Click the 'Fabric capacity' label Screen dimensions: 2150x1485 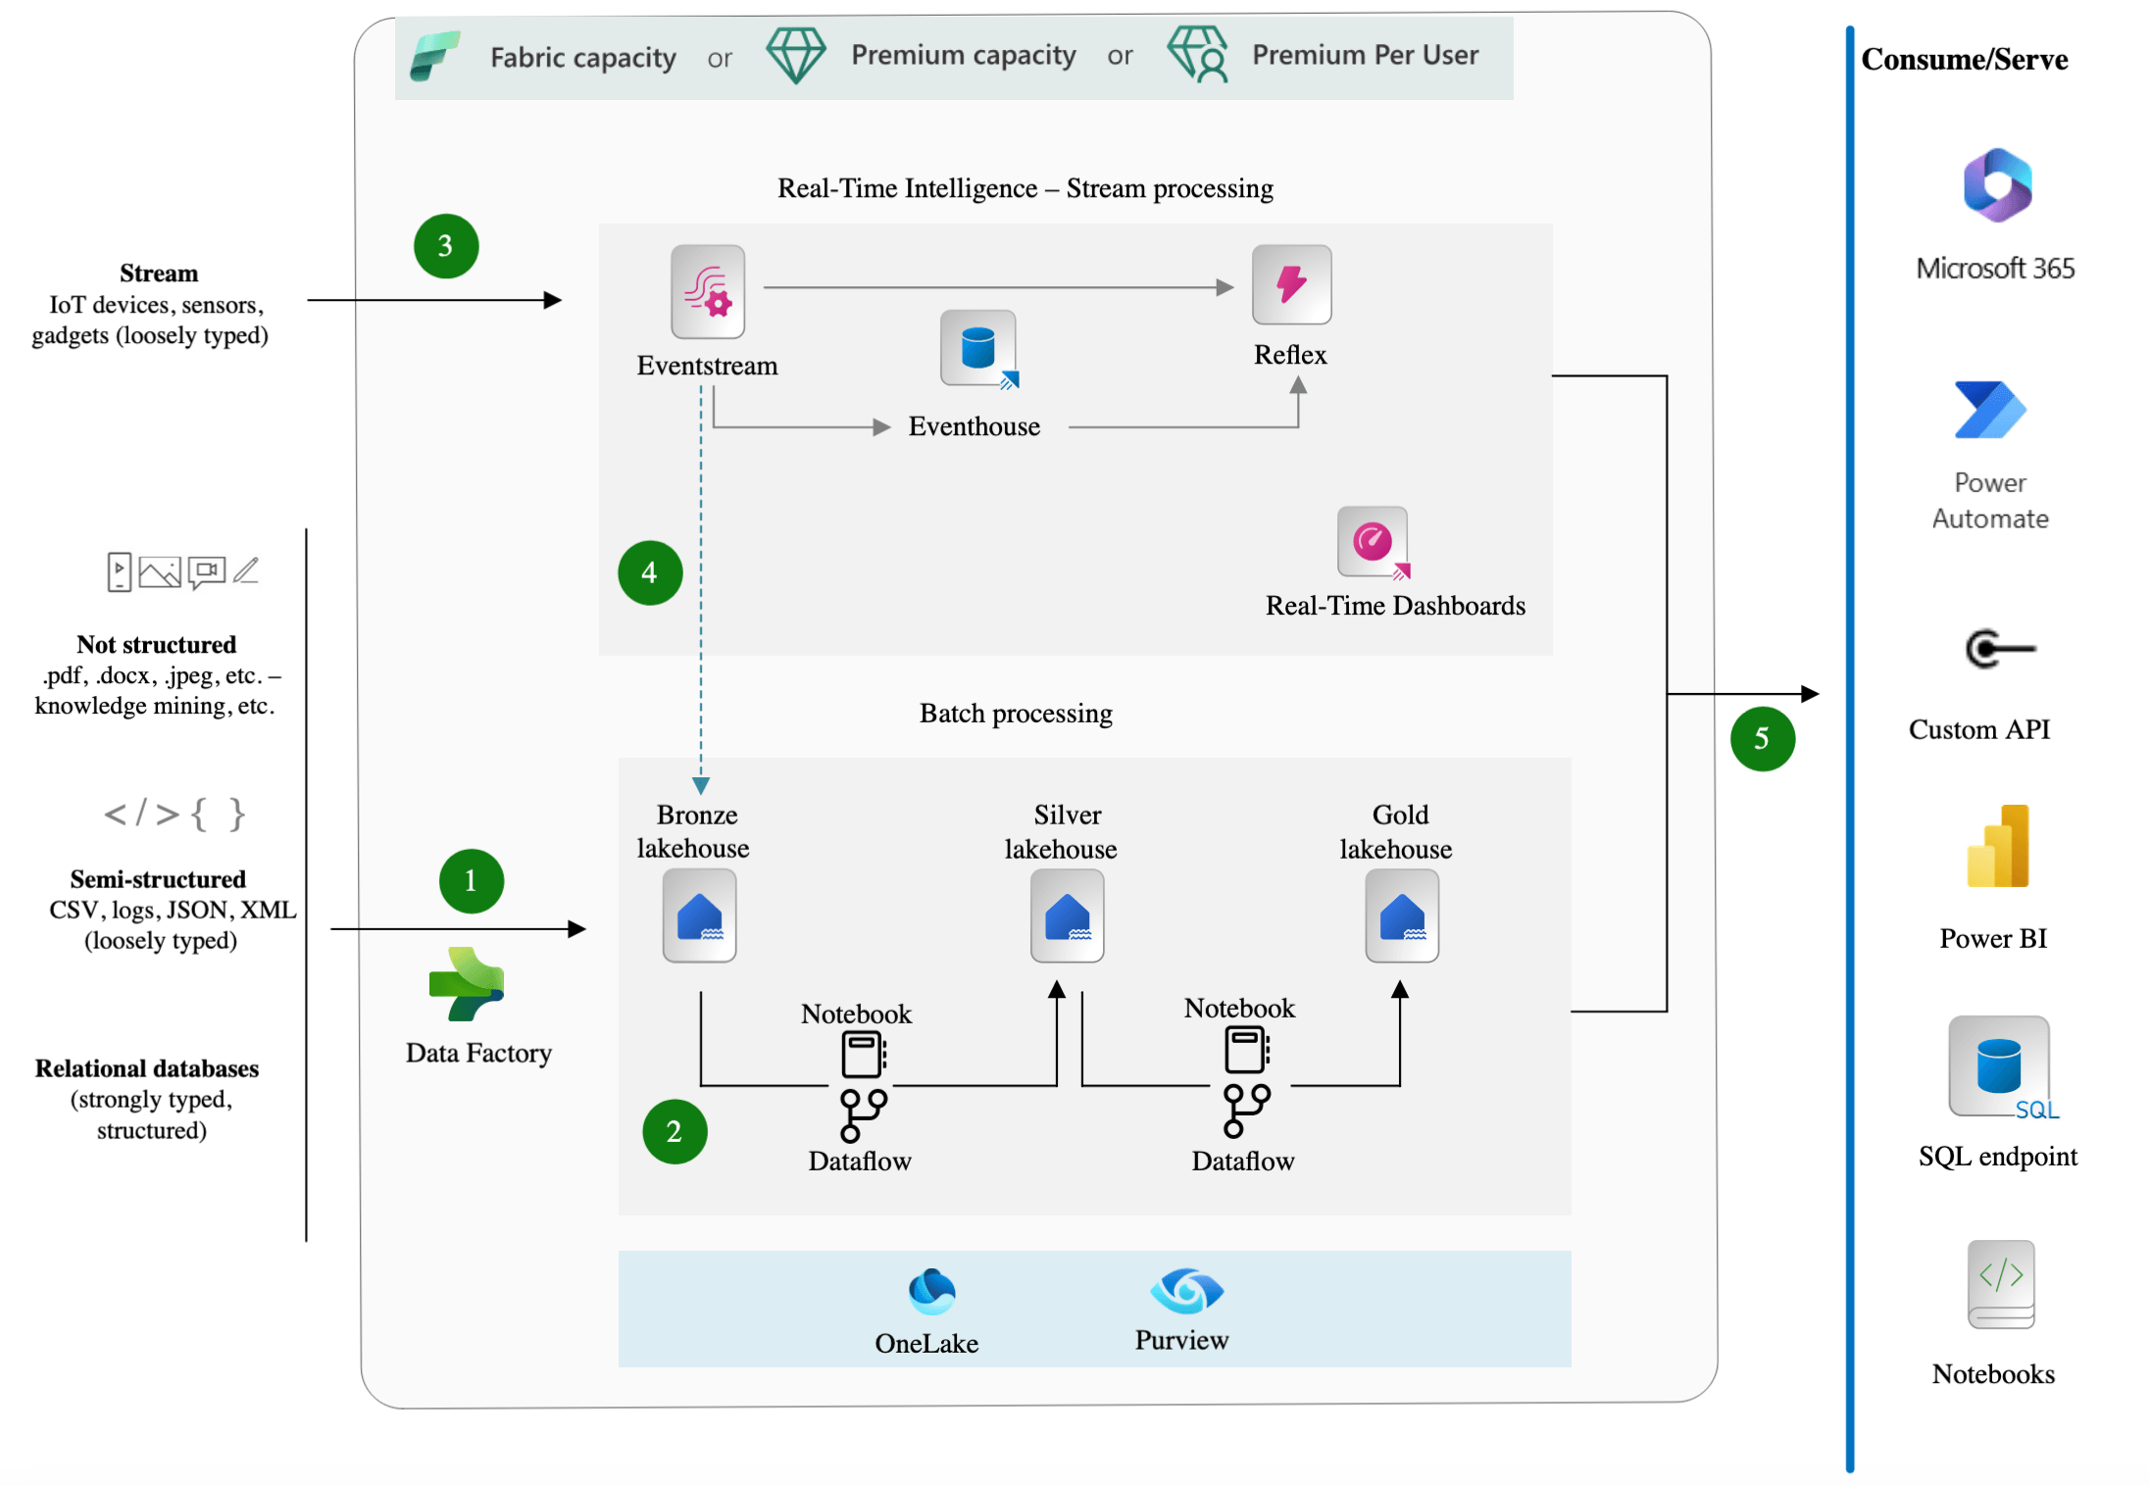click(x=583, y=58)
